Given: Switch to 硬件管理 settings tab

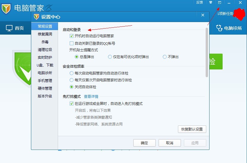Looking at the screenshot, I should pos(45,89).
